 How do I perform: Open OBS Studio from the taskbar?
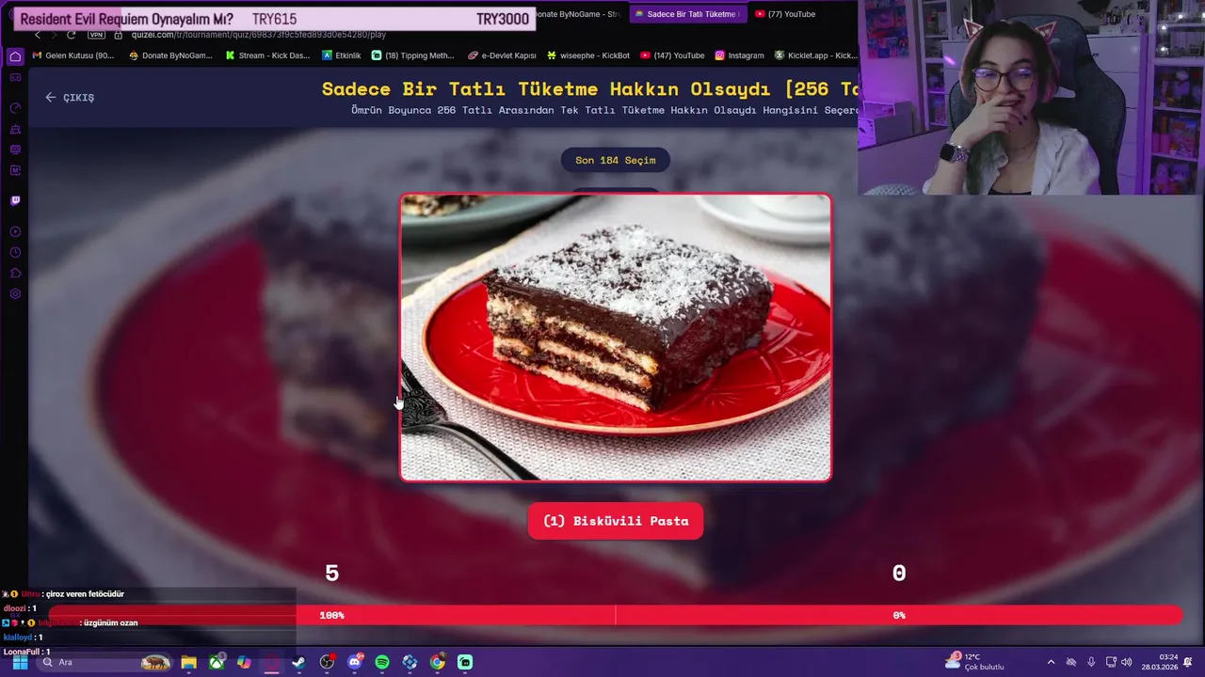click(327, 662)
